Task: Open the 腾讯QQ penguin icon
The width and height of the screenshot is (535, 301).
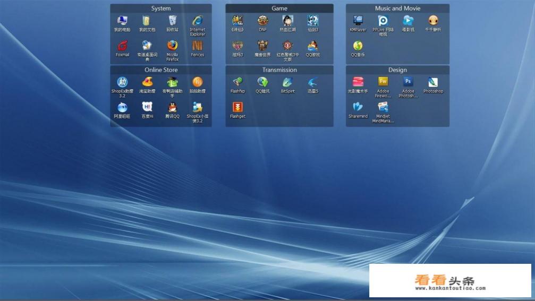Action: (172, 107)
